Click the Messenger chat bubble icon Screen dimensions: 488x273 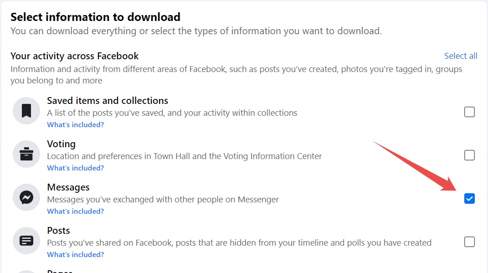(x=26, y=197)
